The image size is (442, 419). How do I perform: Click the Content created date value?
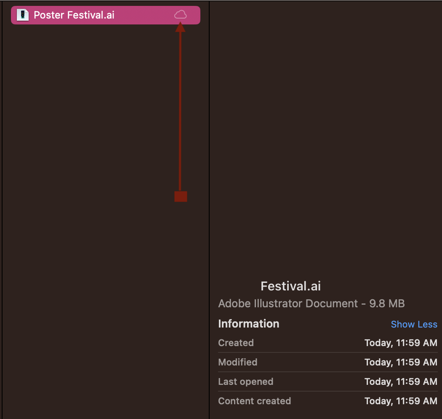(x=400, y=401)
